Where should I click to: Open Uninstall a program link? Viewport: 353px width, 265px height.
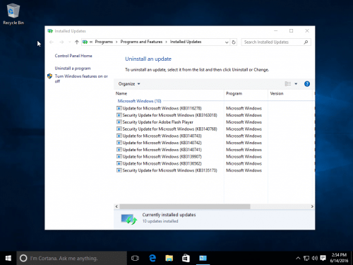click(x=73, y=69)
